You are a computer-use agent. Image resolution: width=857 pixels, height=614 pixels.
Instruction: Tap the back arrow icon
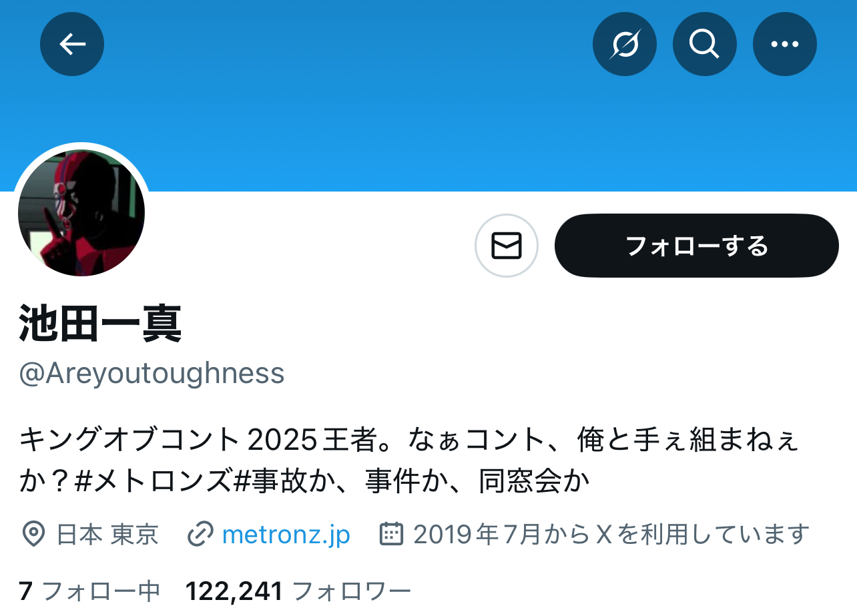click(72, 44)
